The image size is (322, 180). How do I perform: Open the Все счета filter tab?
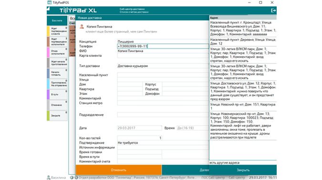(x=57, y=21)
